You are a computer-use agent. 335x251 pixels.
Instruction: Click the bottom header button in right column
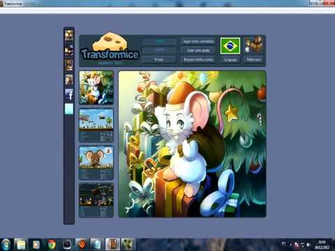(198, 59)
